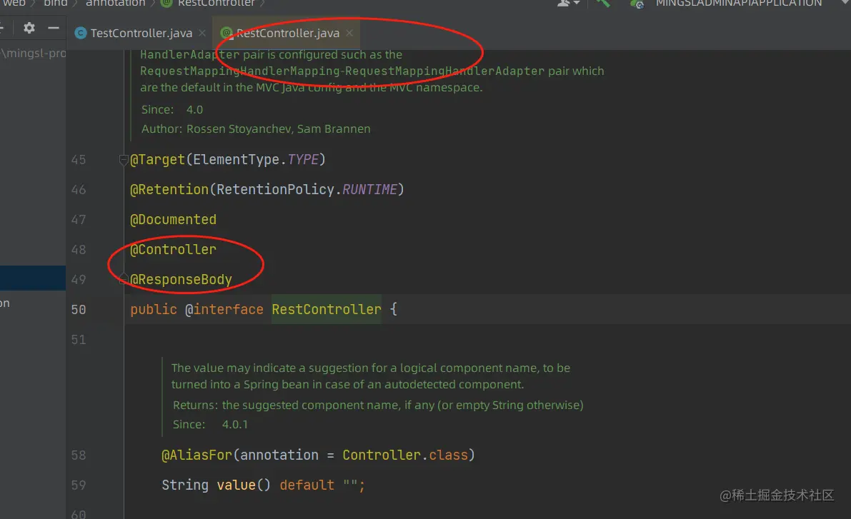This screenshot has width=851, height=519.
Task: Click the @Retention annotation on line 46
Action: [169, 189]
